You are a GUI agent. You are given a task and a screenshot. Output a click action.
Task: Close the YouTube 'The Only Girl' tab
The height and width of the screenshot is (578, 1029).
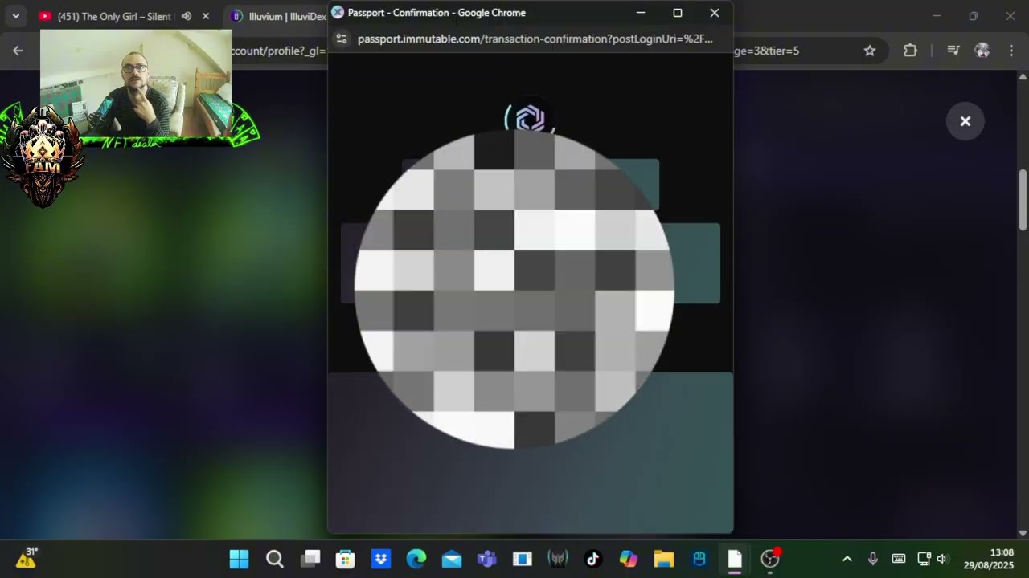[206, 16]
